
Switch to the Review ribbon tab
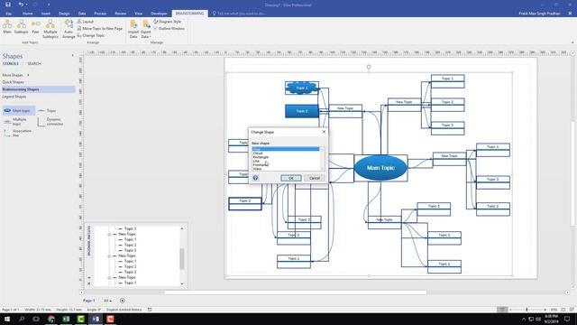pyautogui.click(x=120, y=14)
